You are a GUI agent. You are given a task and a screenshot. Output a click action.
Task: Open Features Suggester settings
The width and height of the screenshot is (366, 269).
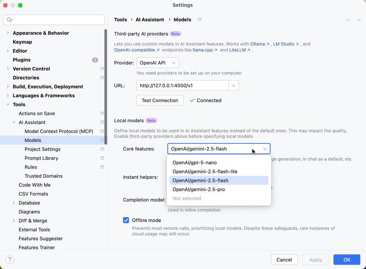41,238
